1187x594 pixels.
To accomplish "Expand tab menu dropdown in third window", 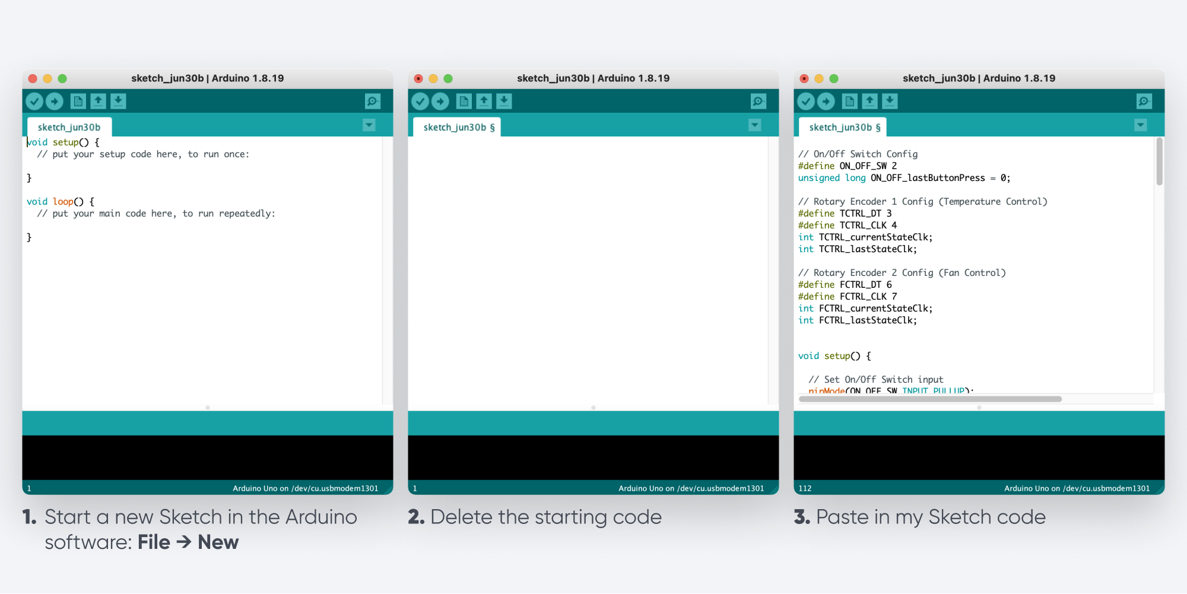I will click(1141, 125).
